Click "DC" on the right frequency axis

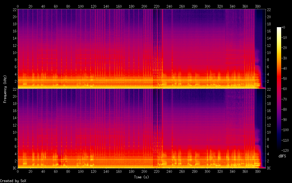(269, 168)
